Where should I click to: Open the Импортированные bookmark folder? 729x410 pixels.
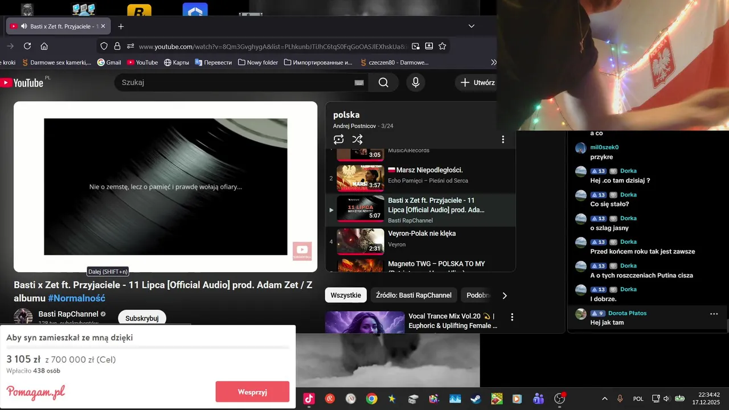pos(318,63)
